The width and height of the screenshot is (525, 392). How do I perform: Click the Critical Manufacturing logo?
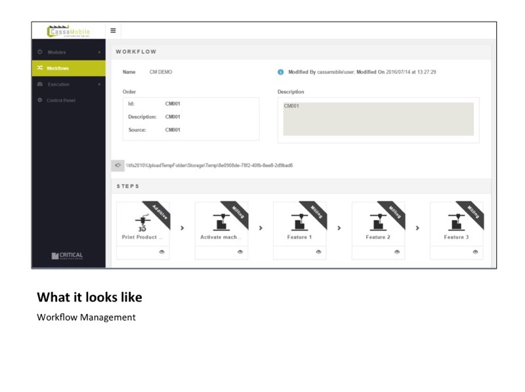tap(67, 256)
